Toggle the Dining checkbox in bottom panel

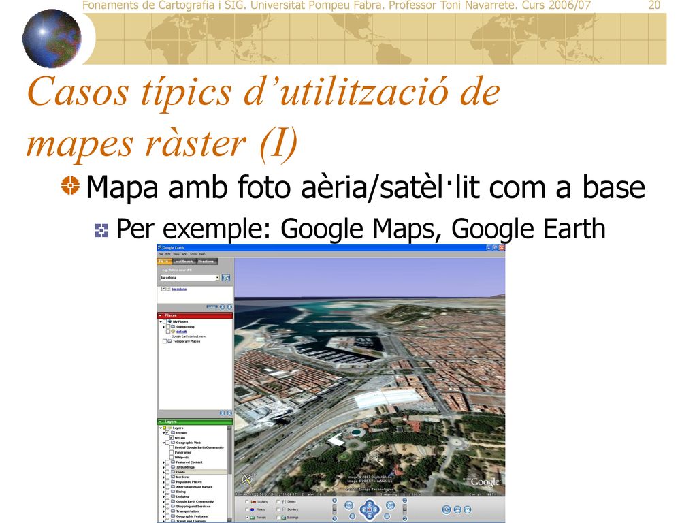278,502
